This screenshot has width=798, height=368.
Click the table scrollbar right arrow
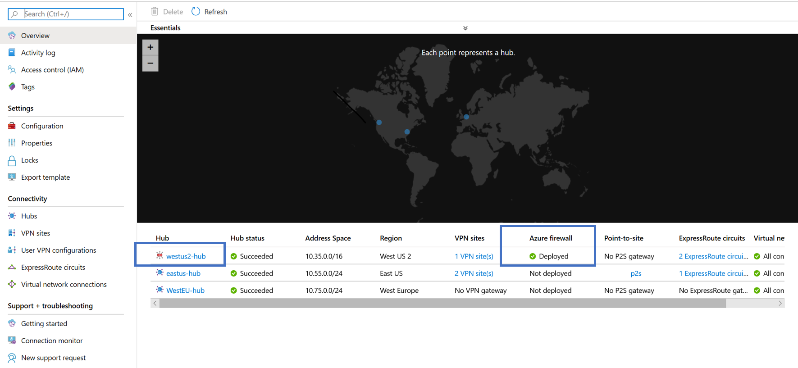tap(780, 303)
